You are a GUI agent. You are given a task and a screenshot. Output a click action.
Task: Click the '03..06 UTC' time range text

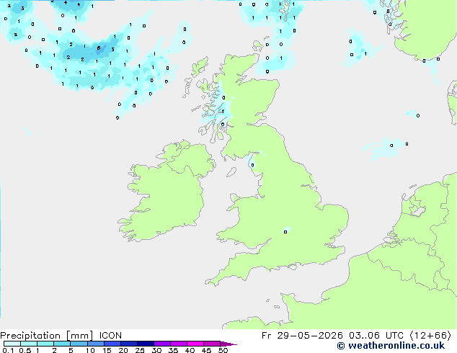coord(376,336)
